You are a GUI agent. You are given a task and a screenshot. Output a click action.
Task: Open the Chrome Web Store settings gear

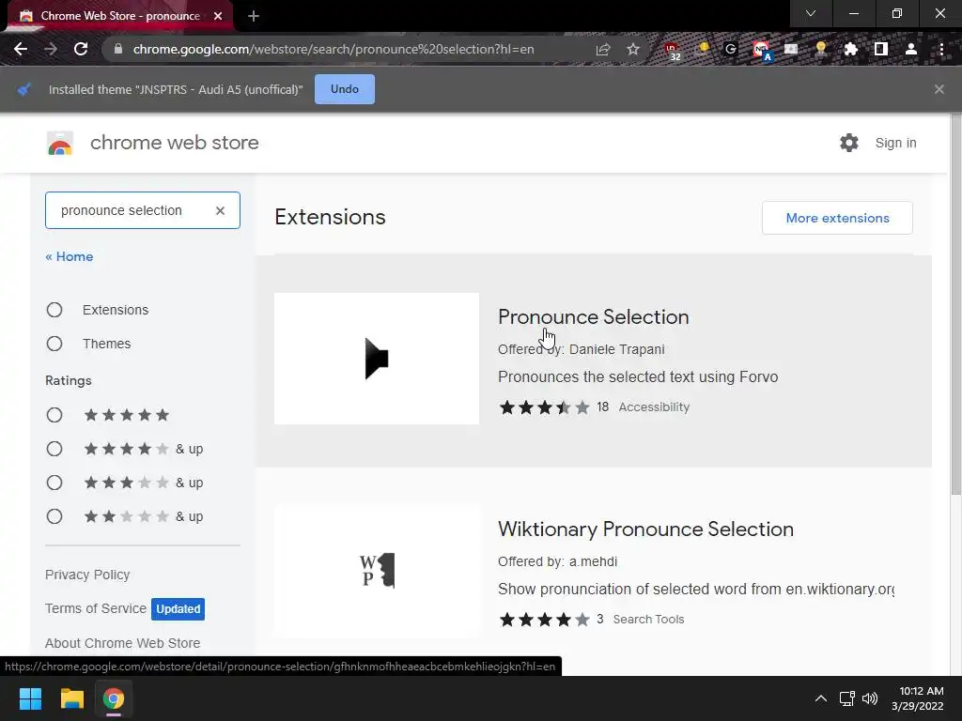pos(849,143)
